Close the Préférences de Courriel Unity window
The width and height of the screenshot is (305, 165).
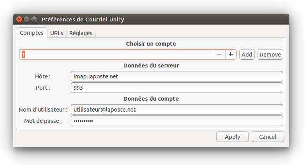(19, 20)
